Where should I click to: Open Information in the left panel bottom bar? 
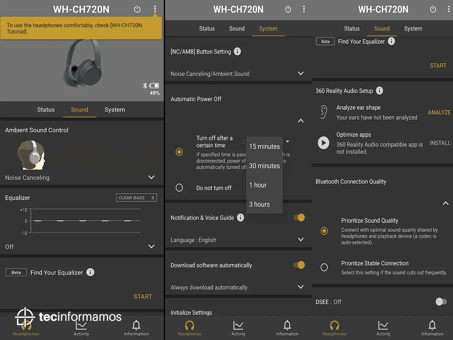(136, 328)
